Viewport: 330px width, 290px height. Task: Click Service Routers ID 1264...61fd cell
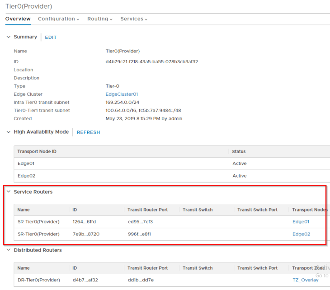pyautogui.click(x=84, y=222)
